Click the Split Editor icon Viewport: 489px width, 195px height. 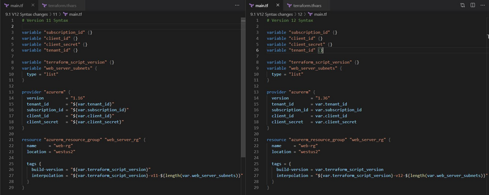473,5
